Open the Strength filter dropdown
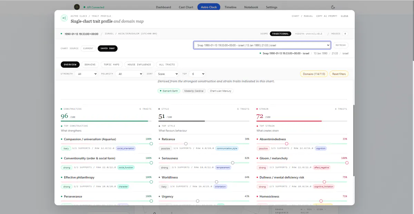 tap(87, 74)
